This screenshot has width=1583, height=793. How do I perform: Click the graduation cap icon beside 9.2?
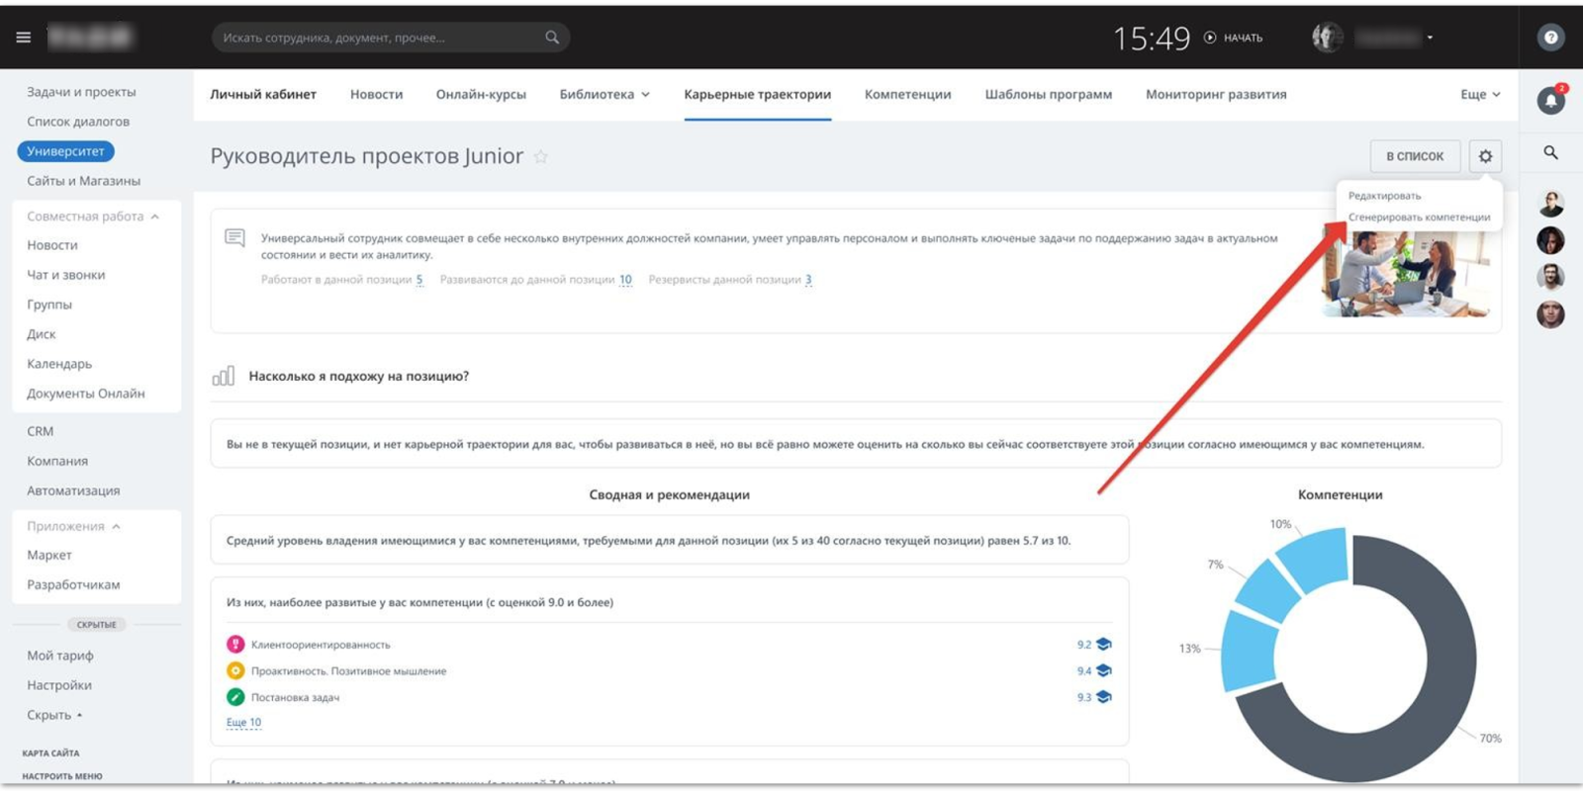(1104, 645)
